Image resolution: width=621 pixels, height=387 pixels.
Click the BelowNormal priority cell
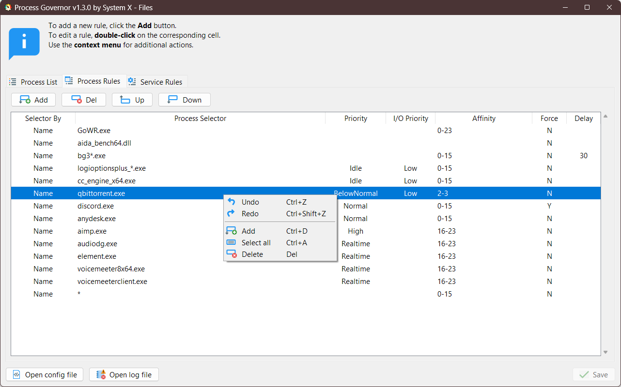(x=356, y=193)
